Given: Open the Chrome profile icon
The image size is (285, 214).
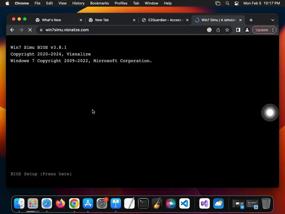Looking at the screenshot, I should pyautogui.click(x=247, y=30).
